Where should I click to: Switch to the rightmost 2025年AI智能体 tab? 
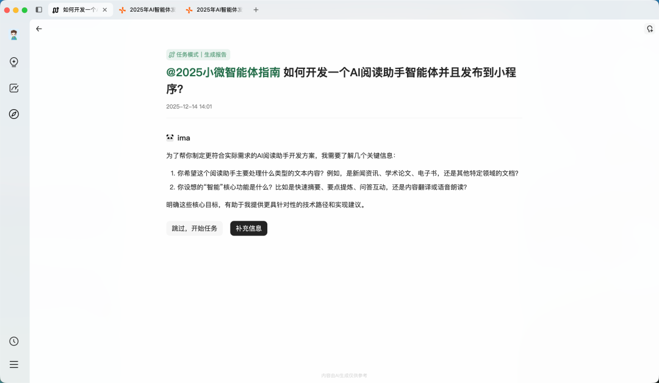(216, 9)
